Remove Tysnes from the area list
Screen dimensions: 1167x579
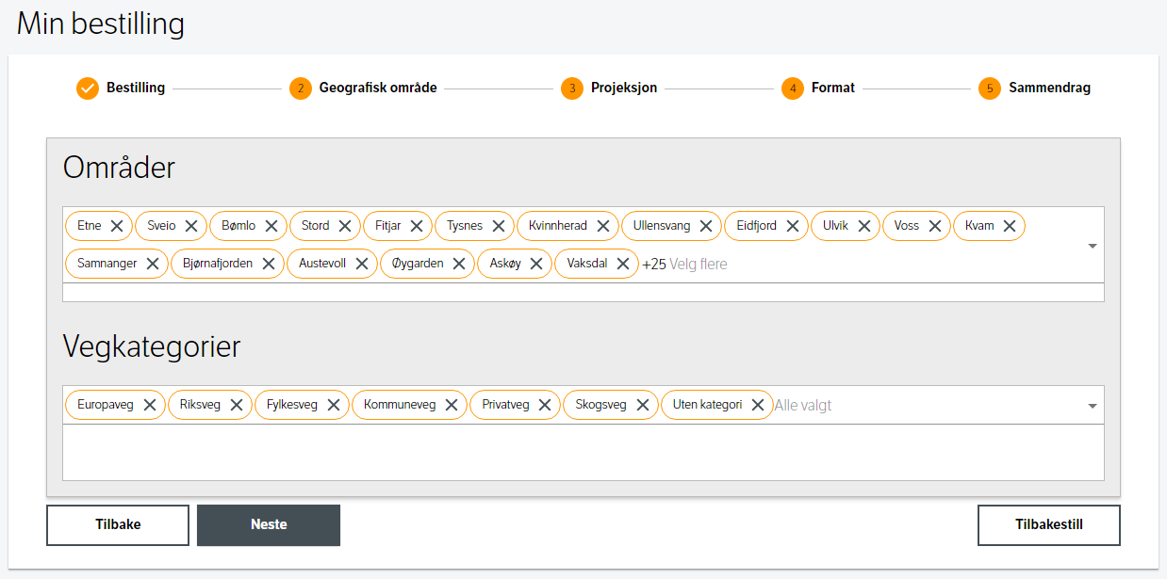click(x=498, y=226)
